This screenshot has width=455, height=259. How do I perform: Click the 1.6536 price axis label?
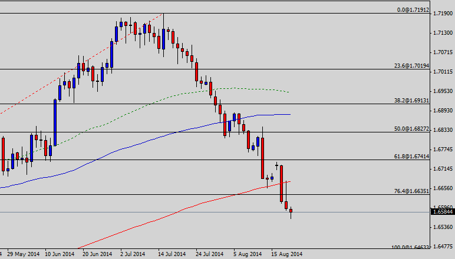(x=442, y=227)
